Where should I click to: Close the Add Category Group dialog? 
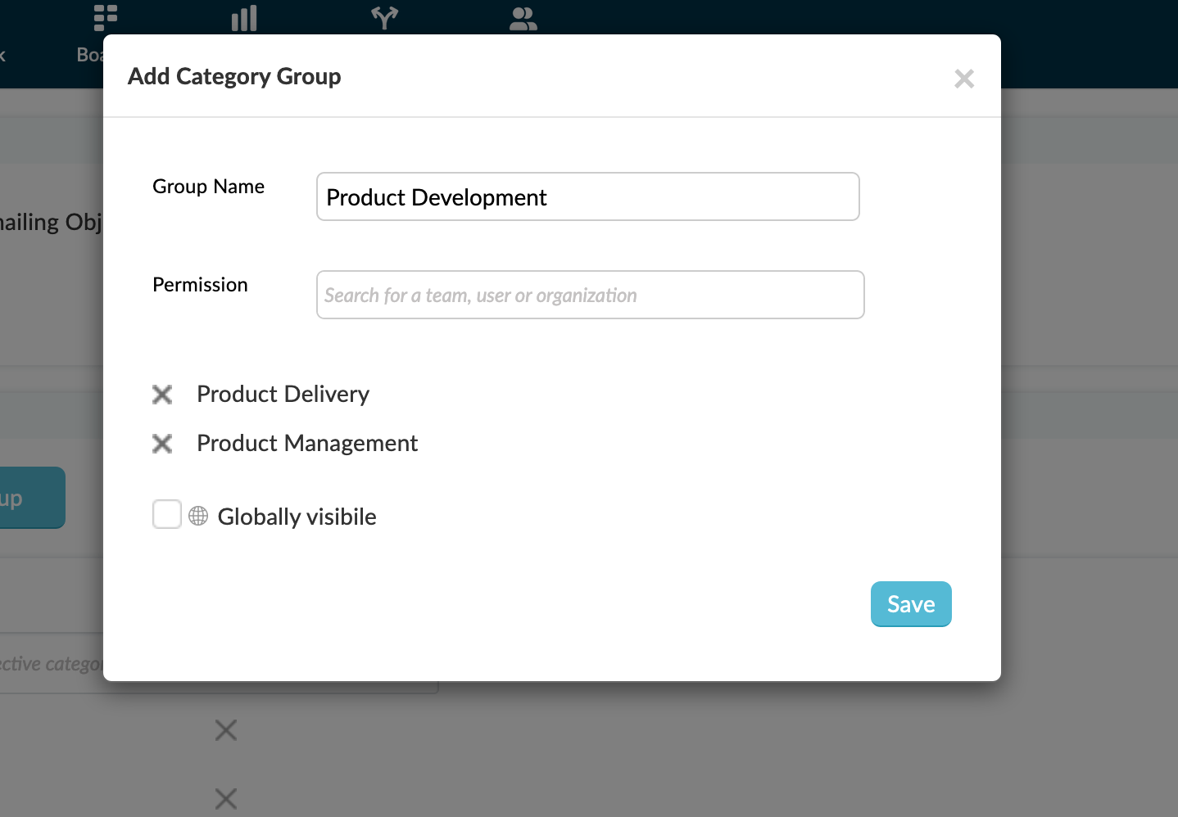click(964, 79)
